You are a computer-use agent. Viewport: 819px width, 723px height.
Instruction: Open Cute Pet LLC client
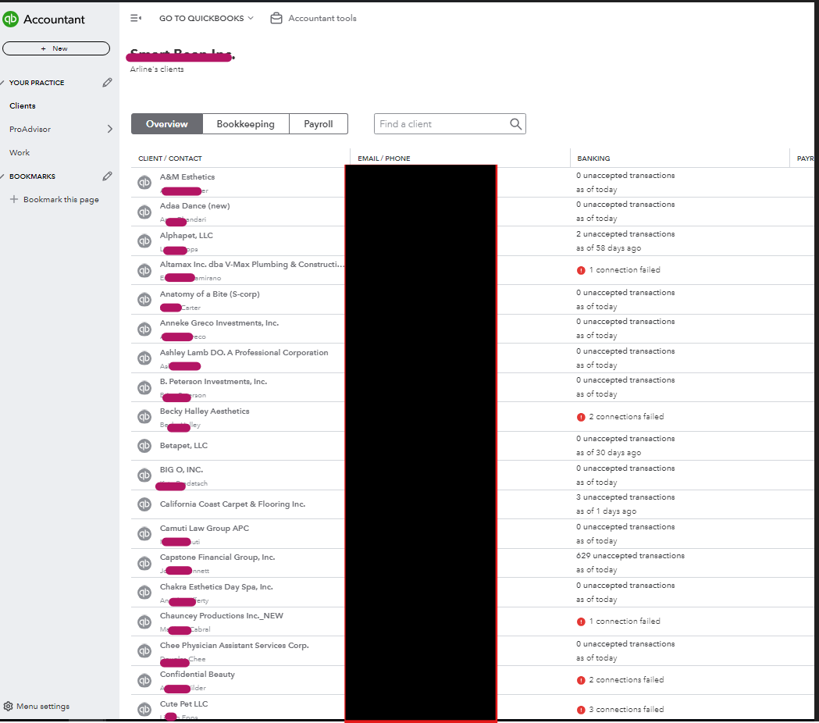click(183, 703)
